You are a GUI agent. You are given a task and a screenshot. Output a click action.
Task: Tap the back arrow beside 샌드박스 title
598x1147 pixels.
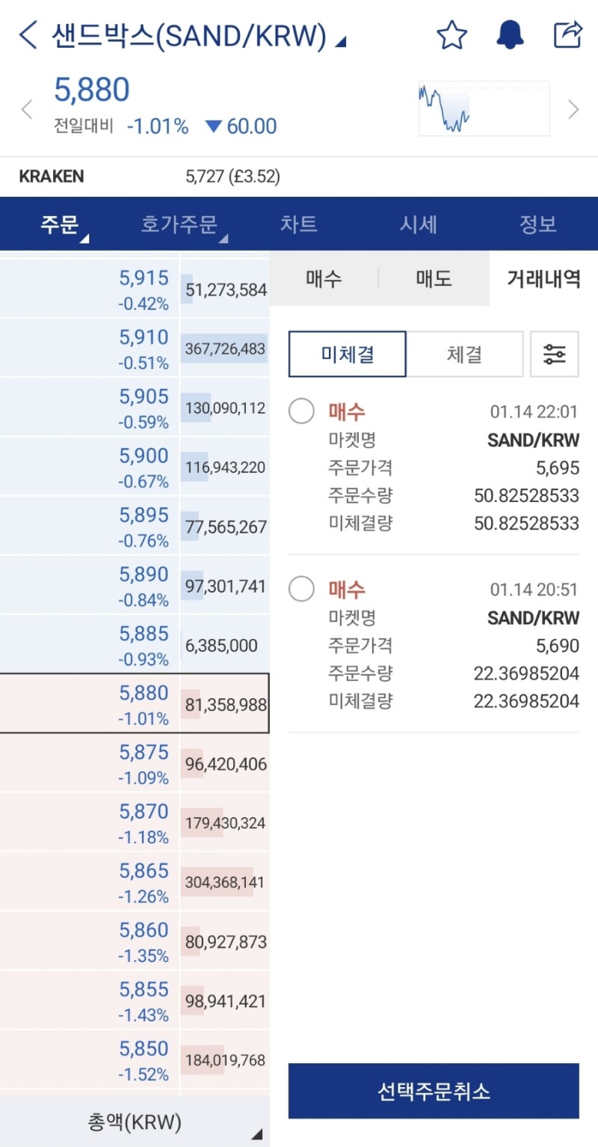[x=28, y=35]
